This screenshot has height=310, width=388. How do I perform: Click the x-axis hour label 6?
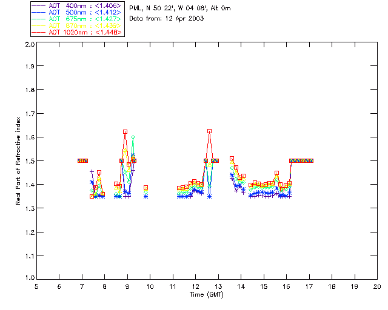pyautogui.click(x=59, y=286)
